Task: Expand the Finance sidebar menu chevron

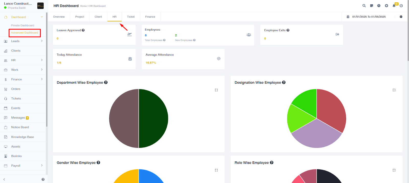Action: coord(42,79)
